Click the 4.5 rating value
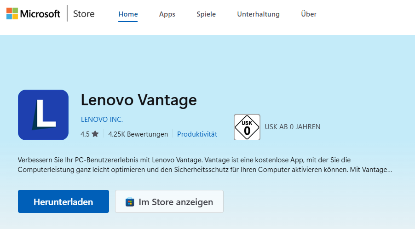The width and height of the screenshot is (415, 229). coord(85,134)
